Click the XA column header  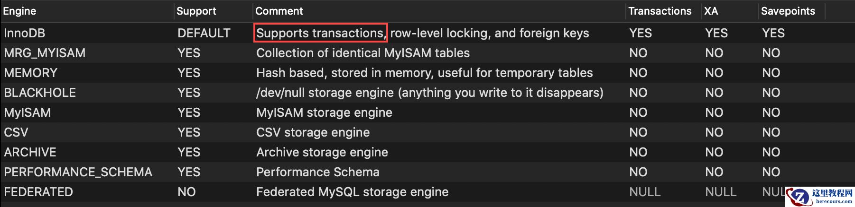(711, 11)
